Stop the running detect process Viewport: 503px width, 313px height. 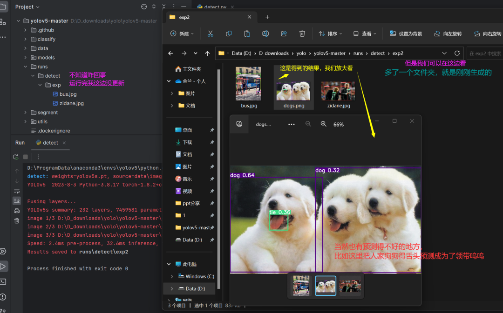[26, 157]
